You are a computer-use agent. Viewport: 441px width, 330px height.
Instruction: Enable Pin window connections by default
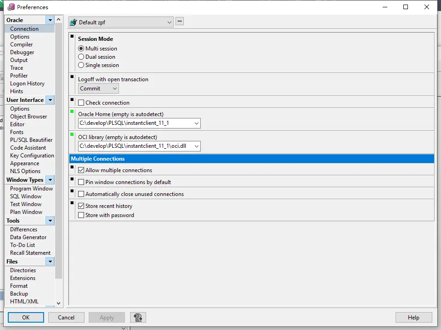[x=81, y=182]
